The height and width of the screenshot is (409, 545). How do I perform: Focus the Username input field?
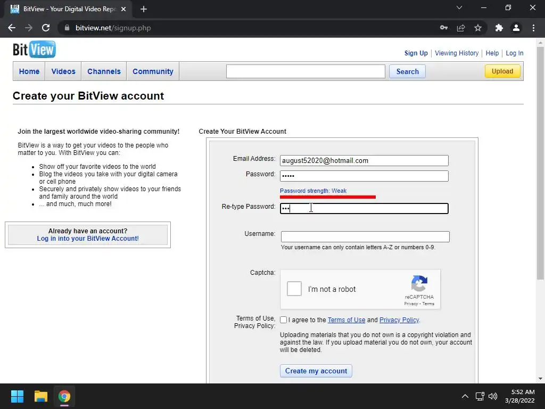[x=365, y=236]
